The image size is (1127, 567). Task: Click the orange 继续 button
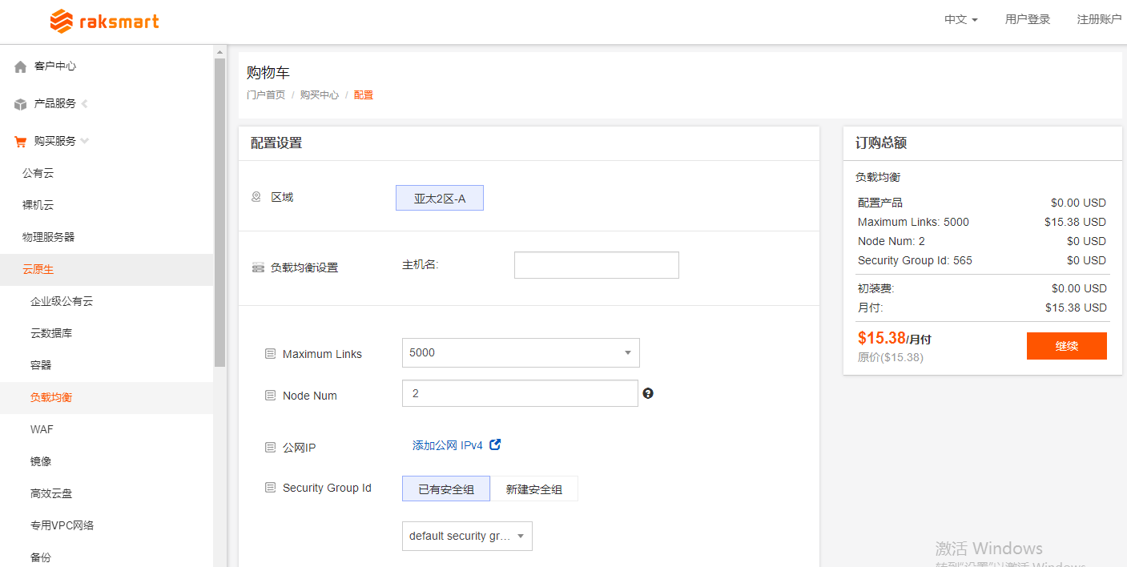[x=1066, y=345]
